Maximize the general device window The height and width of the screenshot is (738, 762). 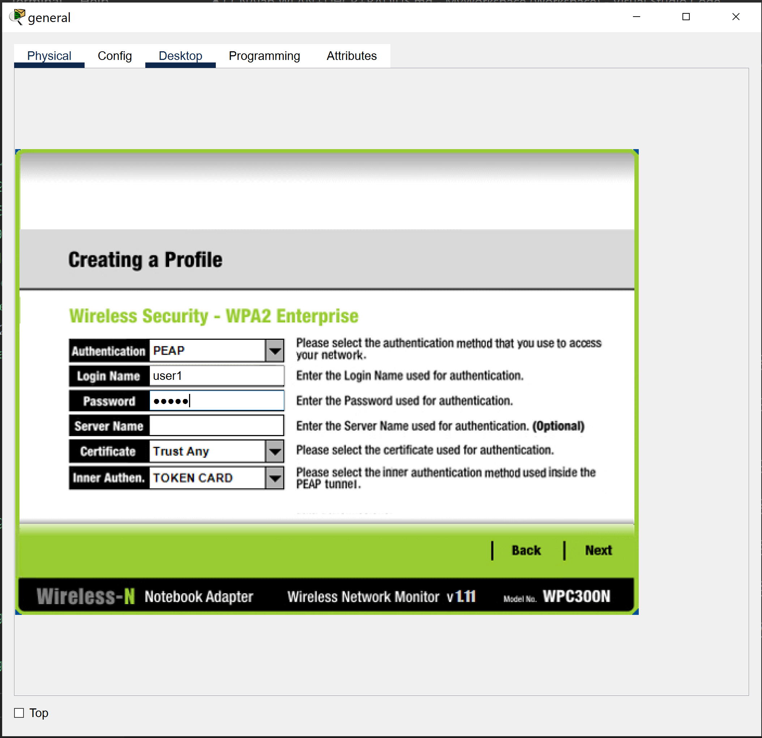pos(686,17)
